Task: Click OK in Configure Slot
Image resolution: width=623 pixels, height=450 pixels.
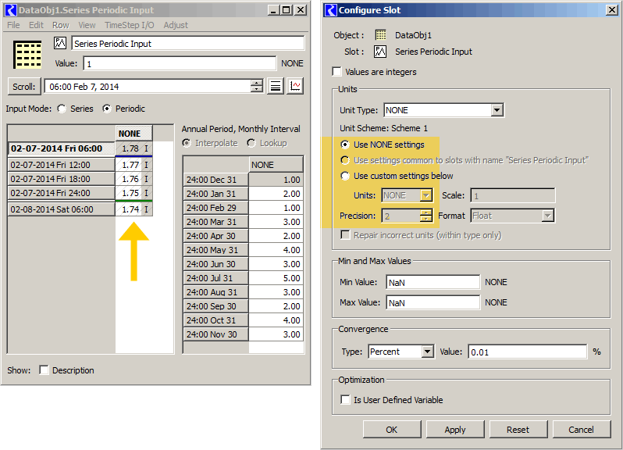Action: [392, 430]
